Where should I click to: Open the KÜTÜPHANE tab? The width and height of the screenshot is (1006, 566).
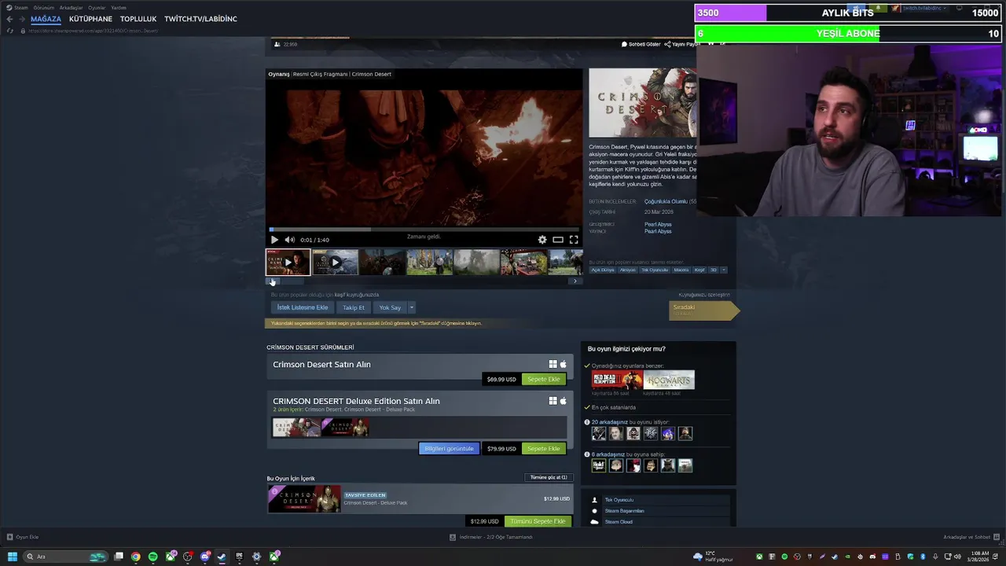90,19
